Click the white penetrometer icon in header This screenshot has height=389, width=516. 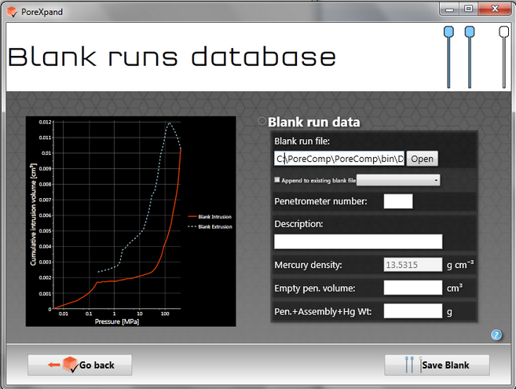click(x=503, y=57)
